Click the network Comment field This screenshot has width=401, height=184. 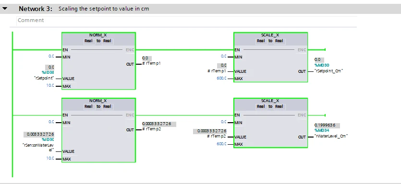tap(187, 21)
